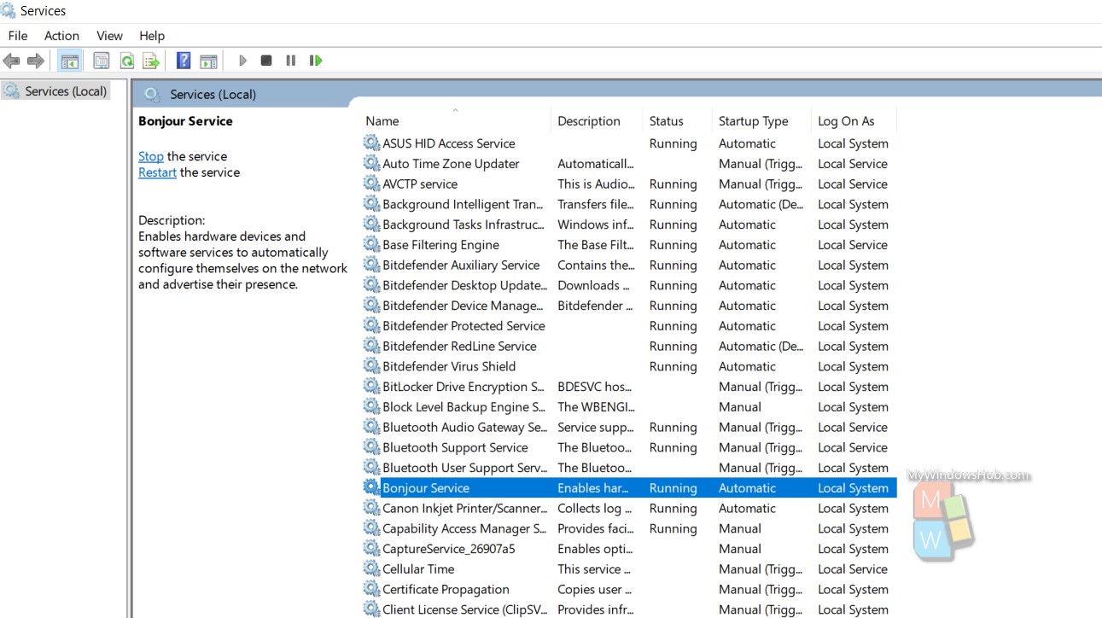
Task: Select BitLocker Drive Encryption S... service name
Action: click(x=464, y=387)
